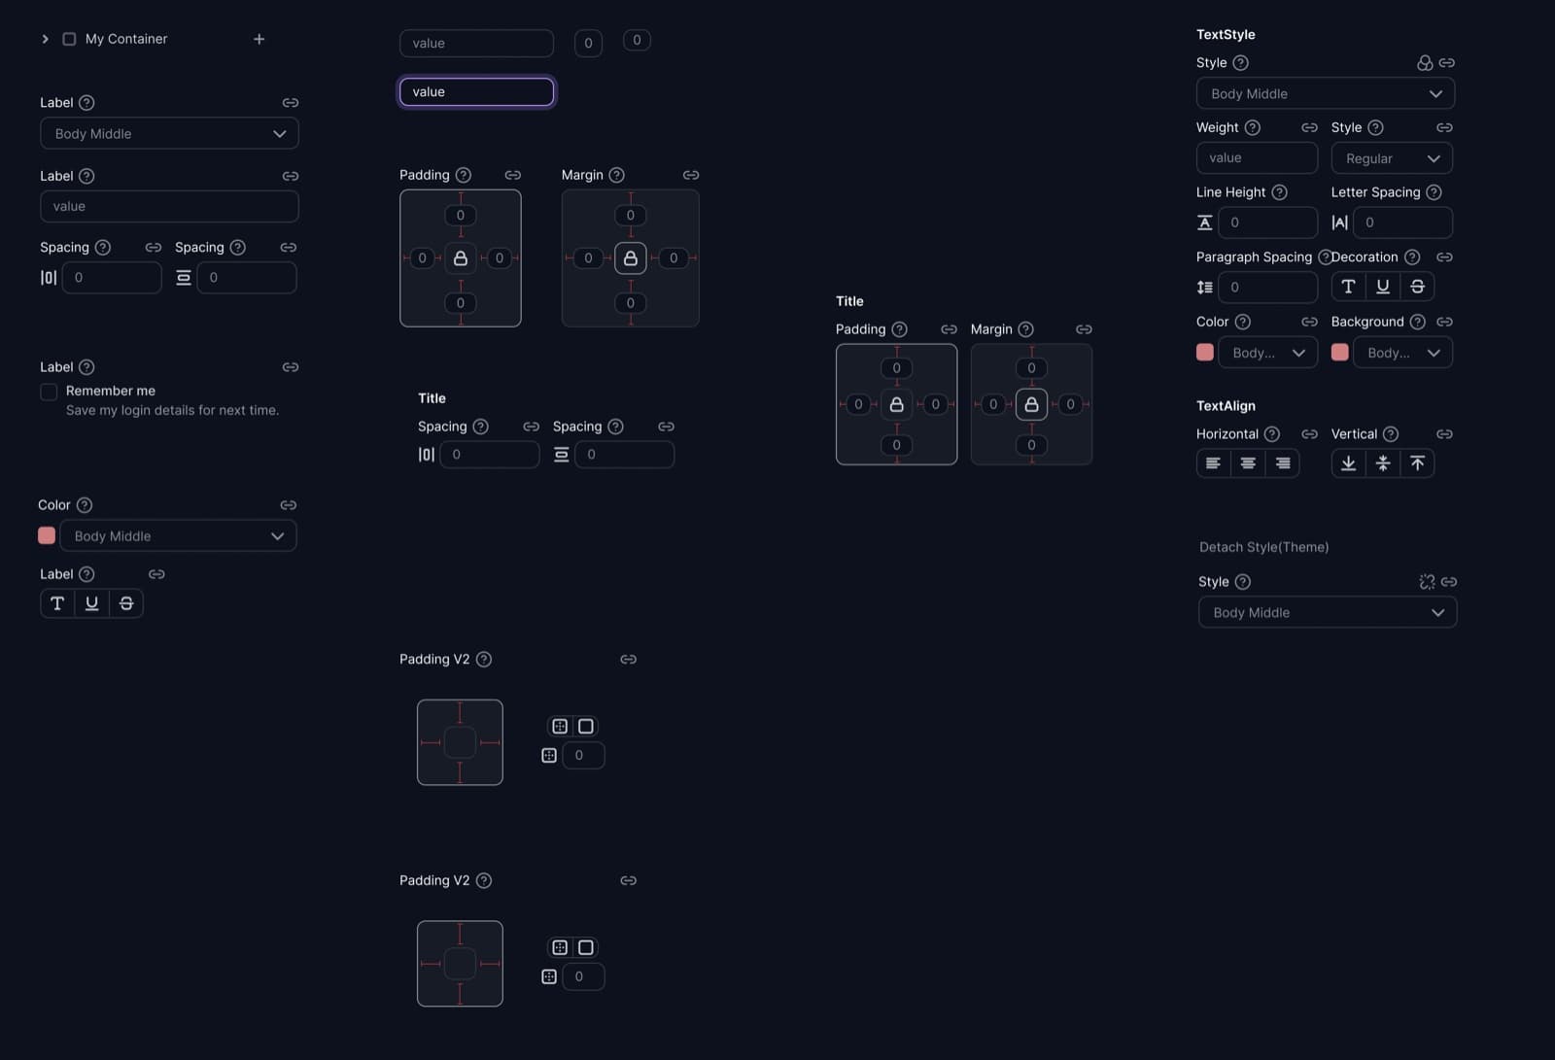The width and height of the screenshot is (1555, 1060).
Task: Choose vertical align bottom icon
Action: tap(1348, 463)
